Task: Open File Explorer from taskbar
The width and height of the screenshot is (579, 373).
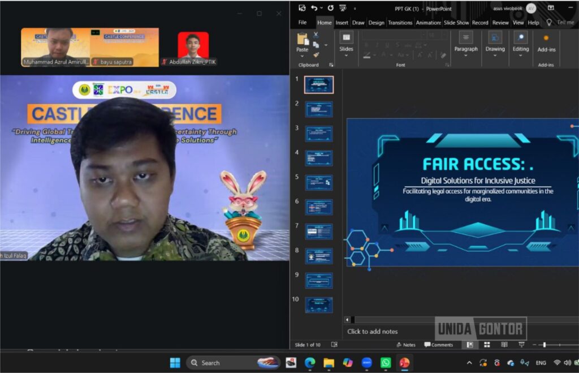Action: coord(329,363)
